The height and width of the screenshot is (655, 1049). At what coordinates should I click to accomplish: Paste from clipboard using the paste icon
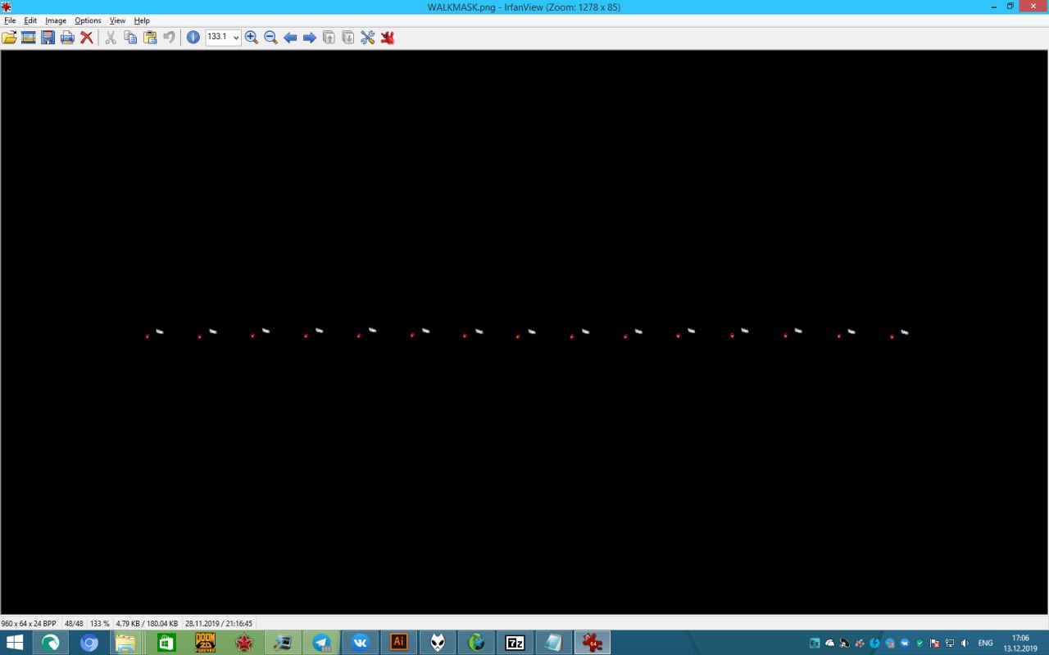pyautogui.click(x=150, y=37)
